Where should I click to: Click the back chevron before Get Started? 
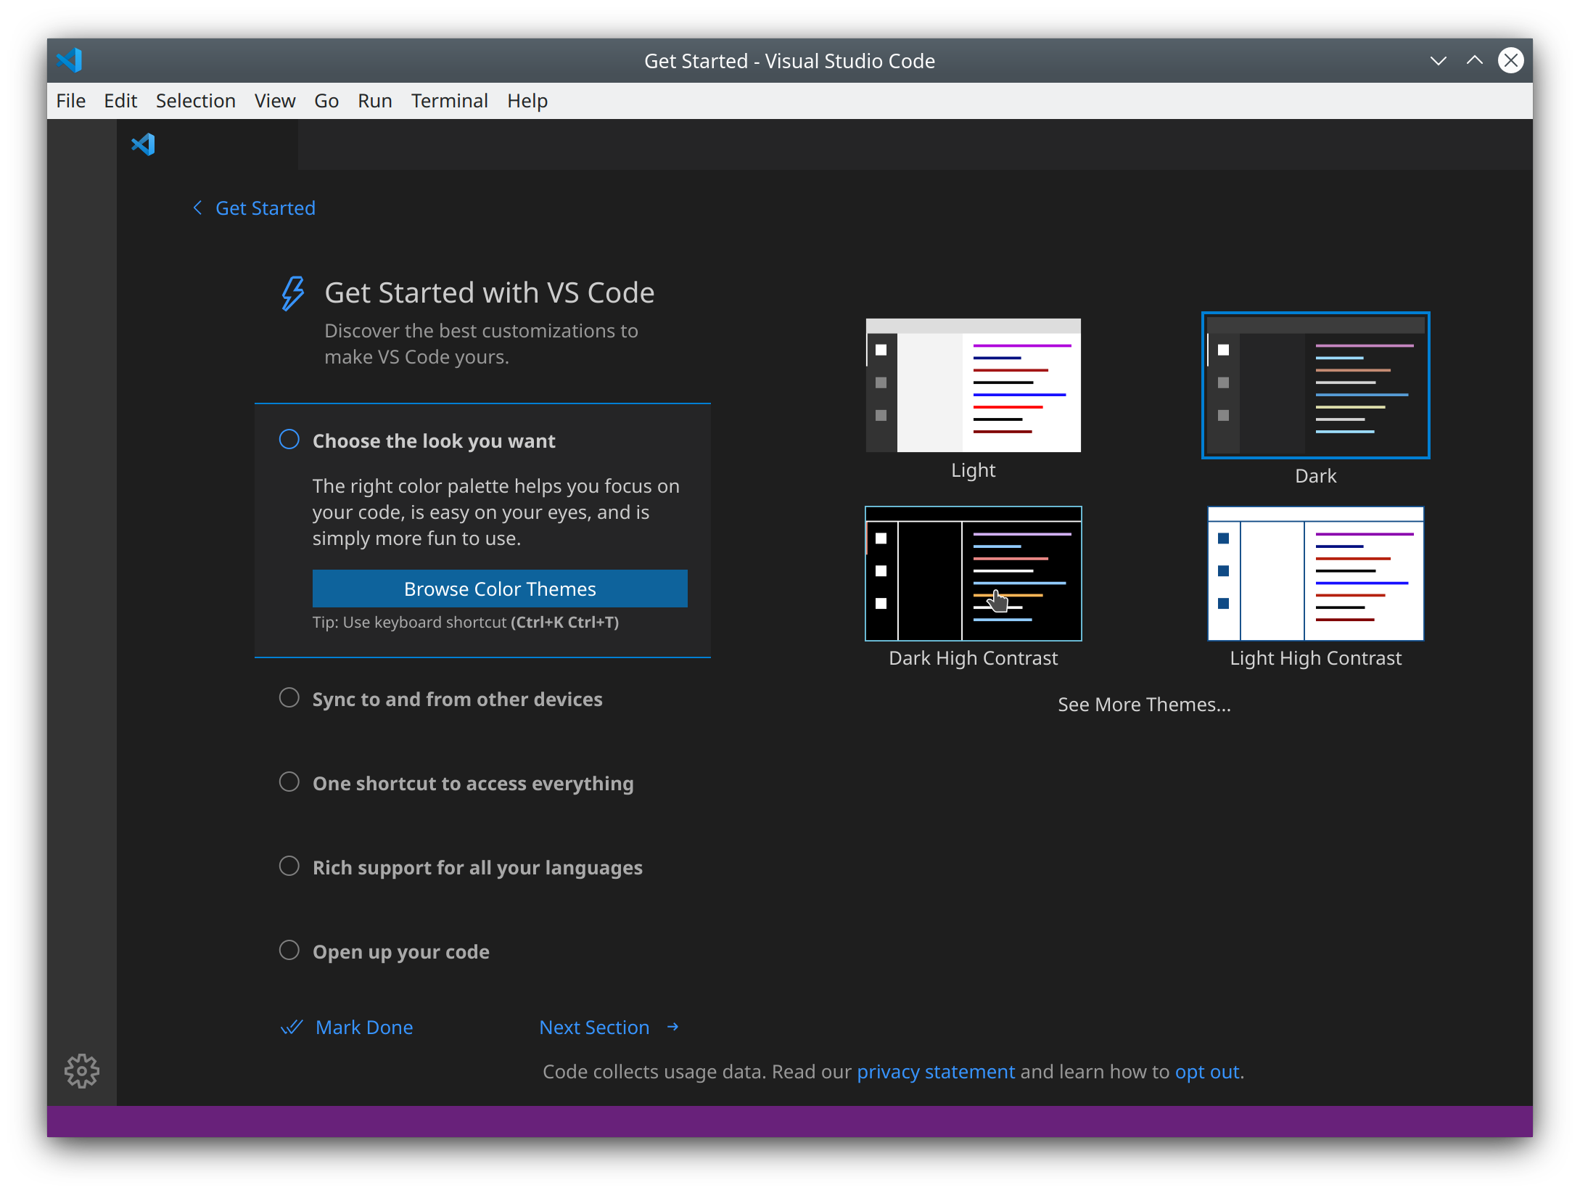(197, 208)
